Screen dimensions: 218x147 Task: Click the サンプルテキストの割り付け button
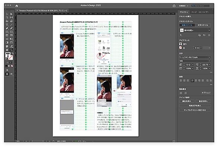pyautogui.click(x=195, y=110)
